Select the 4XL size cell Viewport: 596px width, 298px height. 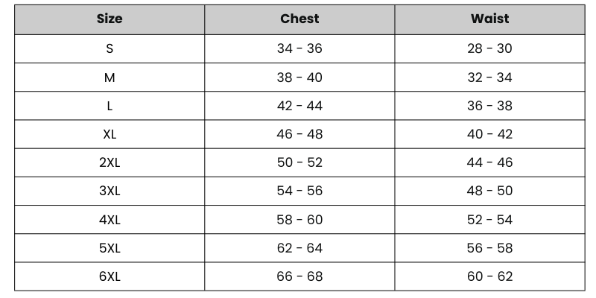(110, 220)
